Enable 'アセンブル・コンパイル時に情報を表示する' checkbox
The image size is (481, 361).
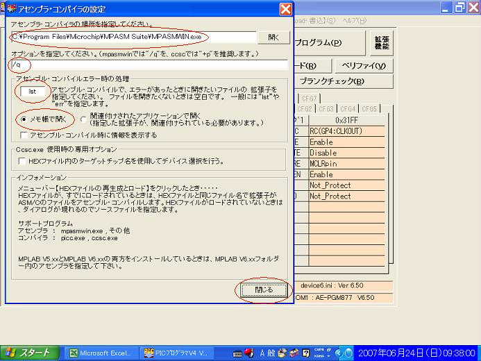tap(24, 135)
